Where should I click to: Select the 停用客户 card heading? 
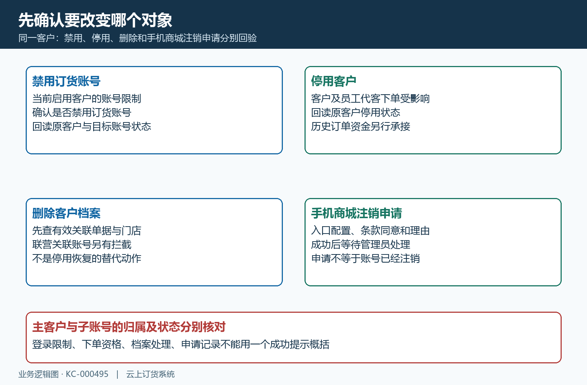pyautogui.click(x=334, y=81)
